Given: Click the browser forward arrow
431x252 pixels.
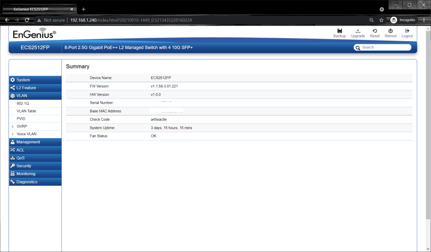Looking at the screenshot, I should point(17,20).
